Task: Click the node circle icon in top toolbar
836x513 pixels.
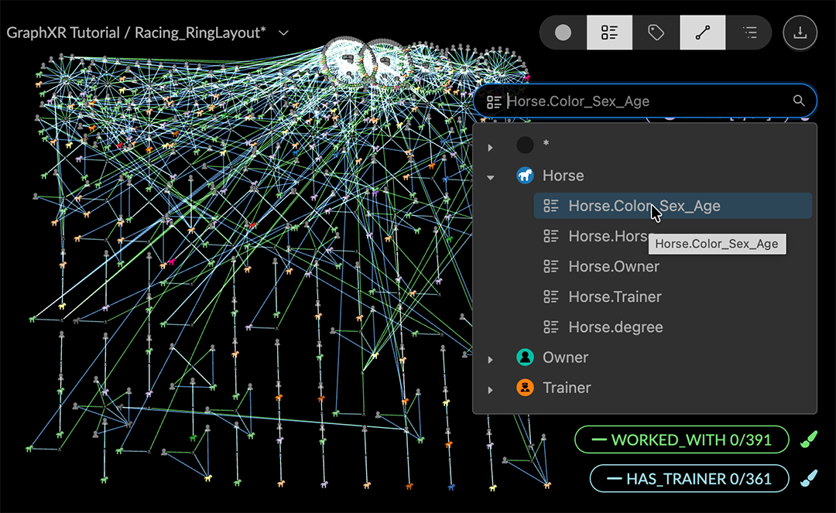Action: pyautogui.click(x=564, y=32)
